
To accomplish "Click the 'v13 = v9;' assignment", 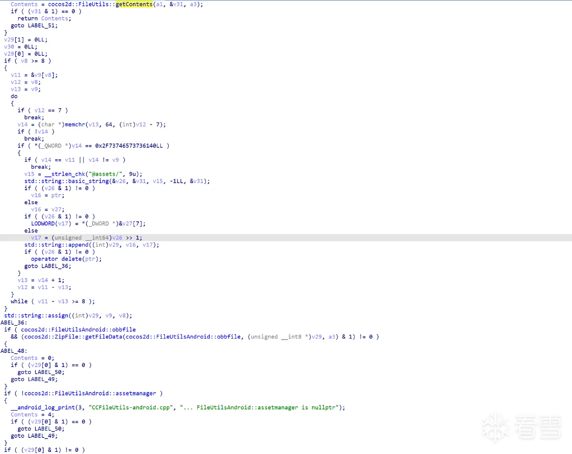I will point(26,89).
